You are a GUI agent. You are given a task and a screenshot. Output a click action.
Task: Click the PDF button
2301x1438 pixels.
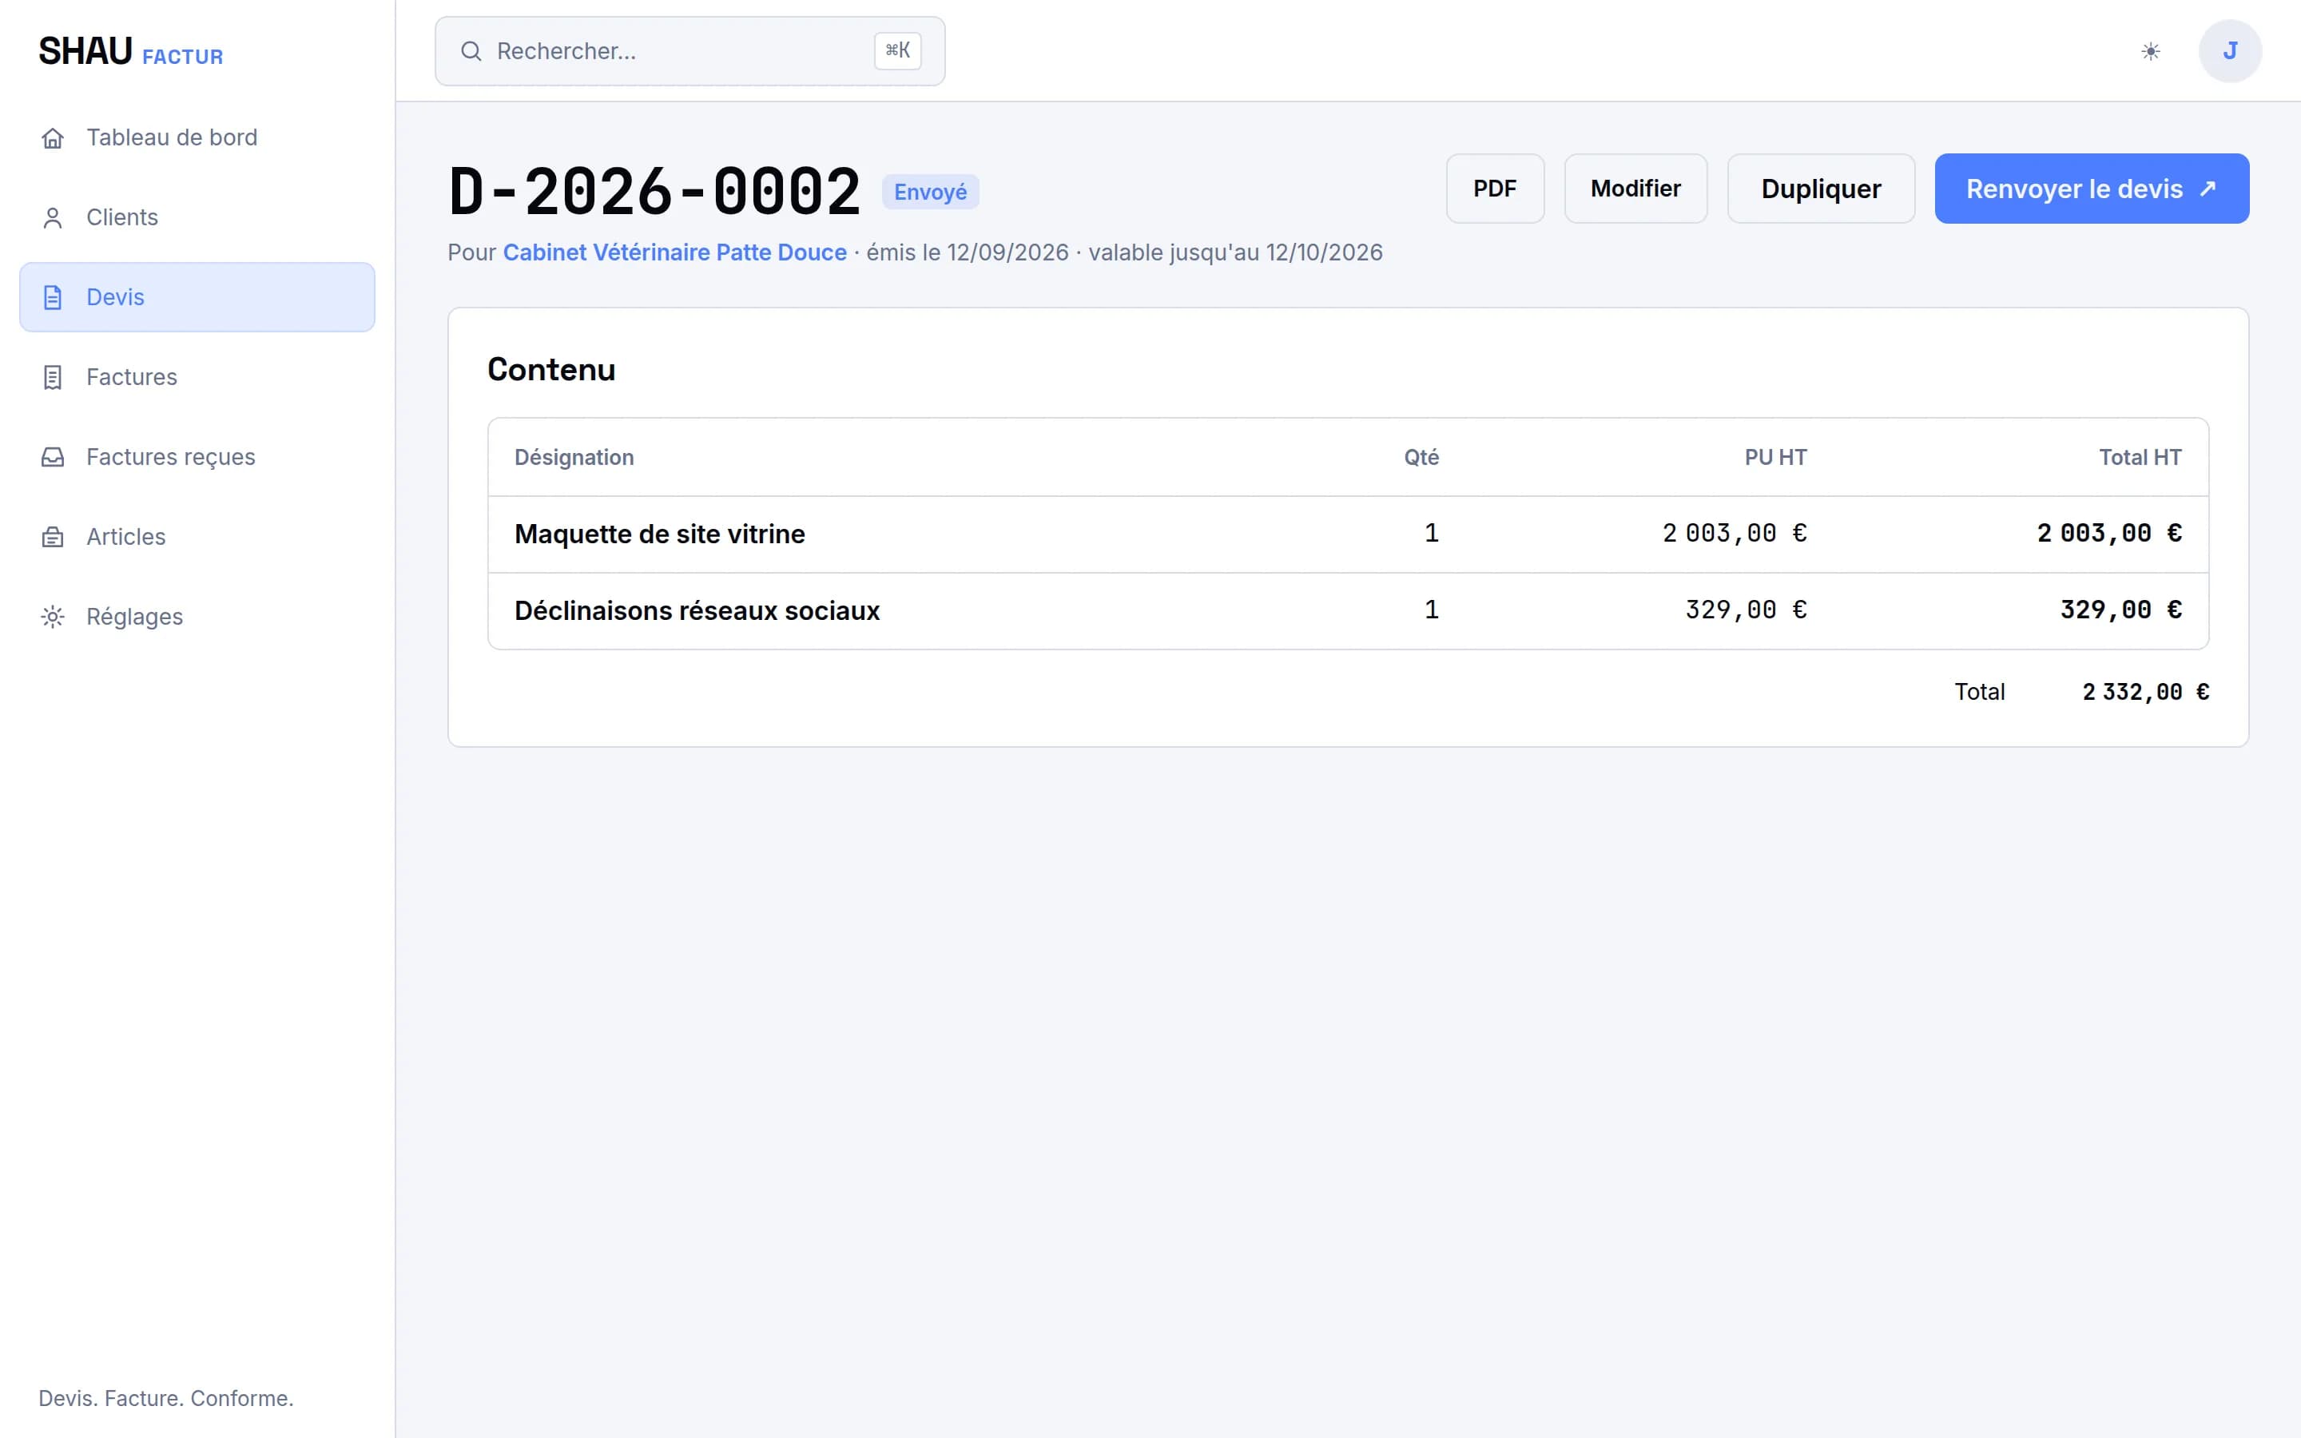(1495, 189)
